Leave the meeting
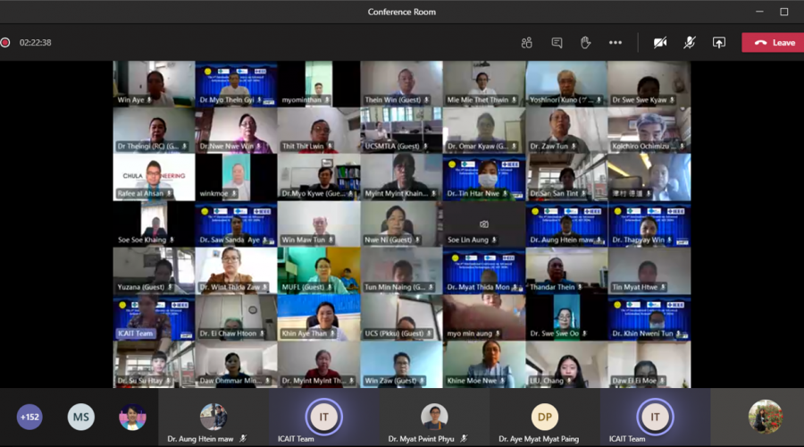 click(772, 42)
